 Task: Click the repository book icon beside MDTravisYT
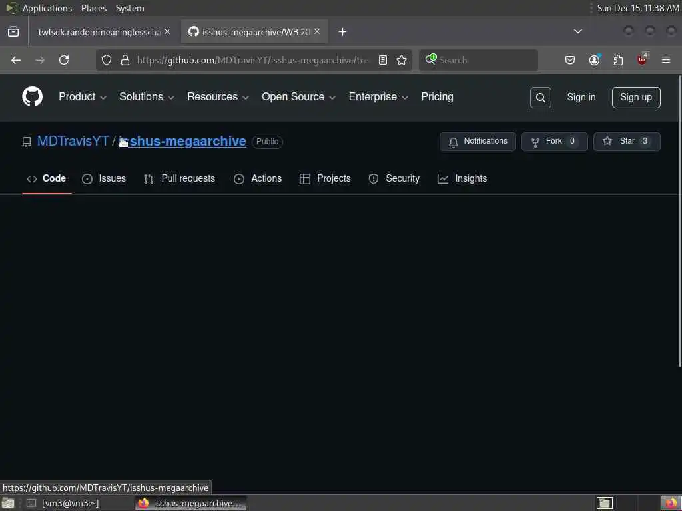[x=27, y=142]
